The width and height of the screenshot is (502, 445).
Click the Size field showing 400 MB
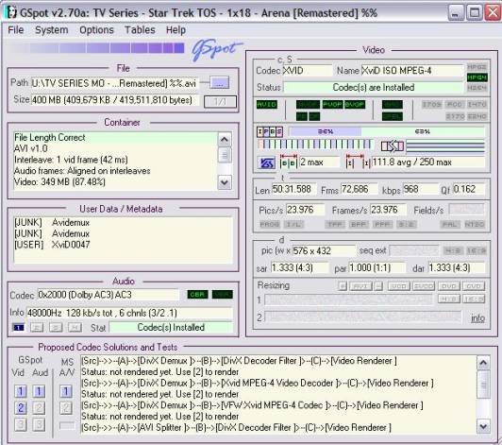[x=114, y=100]
